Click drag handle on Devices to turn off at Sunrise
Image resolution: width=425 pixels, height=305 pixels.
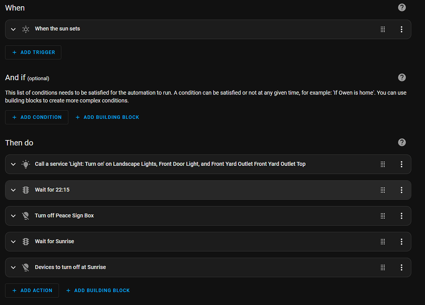pos(383,267)
